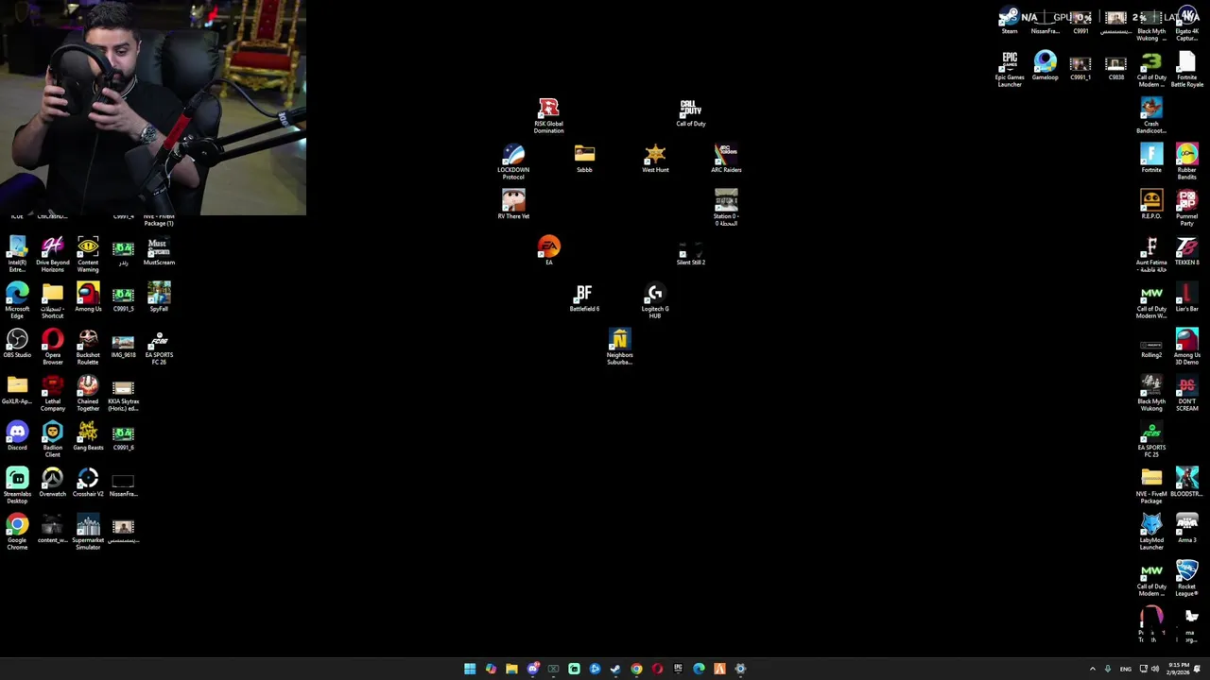
Task: Select the Supermarket Simulator icon
Action: click(x=88, y=533)
